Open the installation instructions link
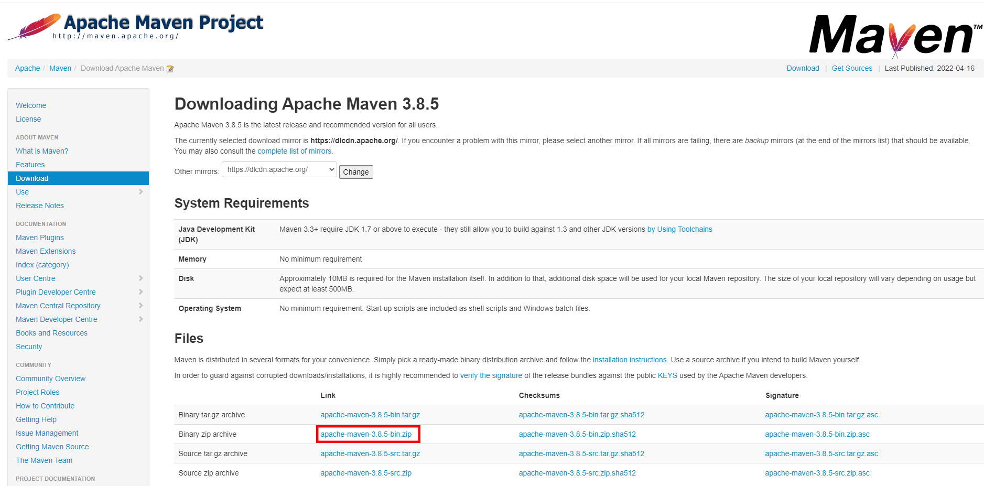 (630, 360)
